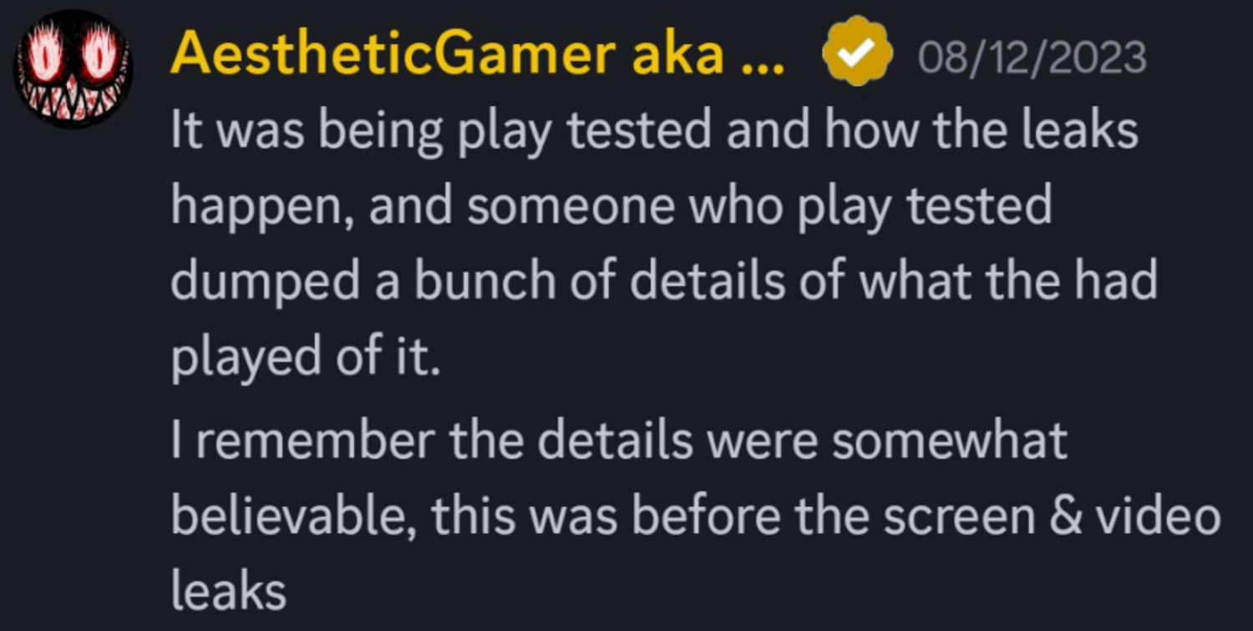Image resolution: width=1253 pixels, height=631 pixels.
Task: Click the "played of it." text
Action: click(305, 357)
